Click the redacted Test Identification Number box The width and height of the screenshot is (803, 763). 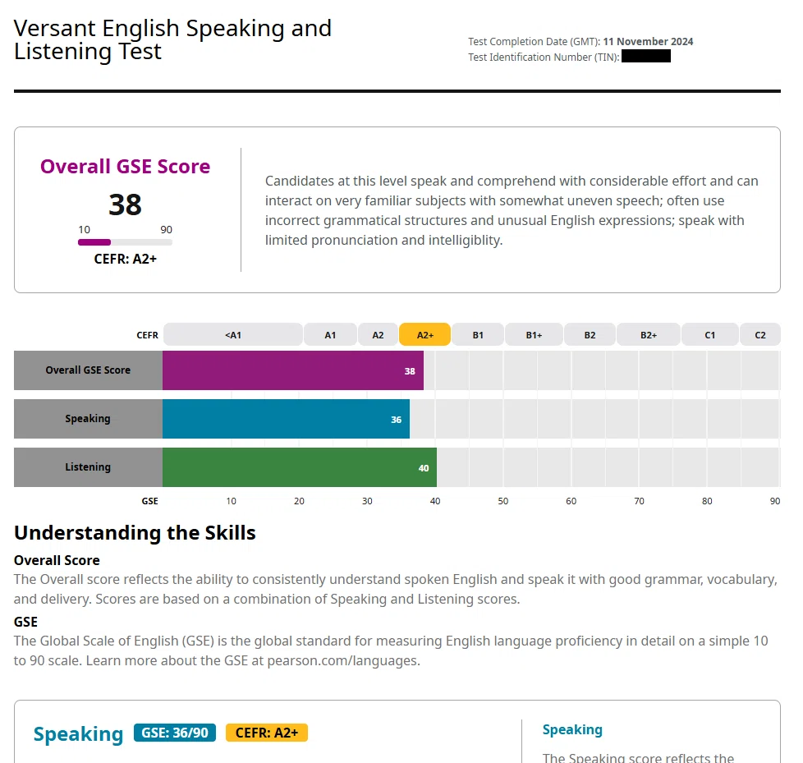click(646, 57)
